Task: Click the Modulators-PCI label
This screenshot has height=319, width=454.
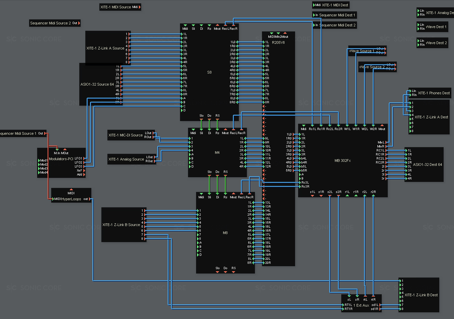Action: (61, 159)
